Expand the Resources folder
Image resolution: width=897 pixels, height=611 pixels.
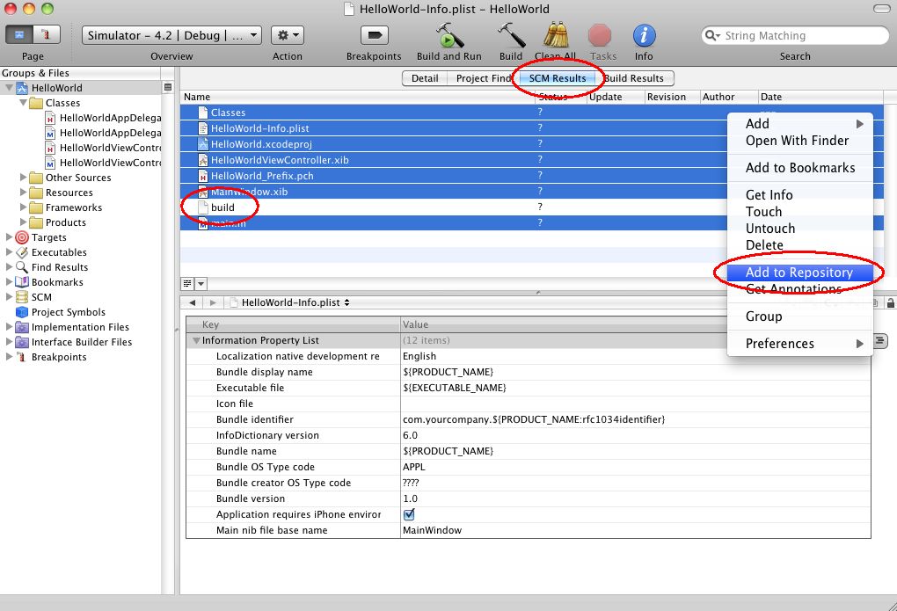pos(23,193)
